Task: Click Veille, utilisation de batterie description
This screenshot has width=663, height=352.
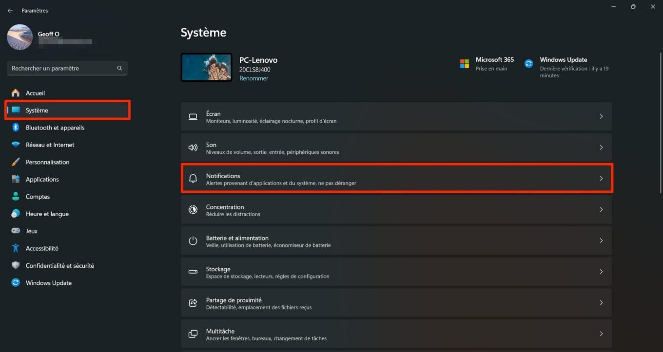Action: click(x=268, y=245)
